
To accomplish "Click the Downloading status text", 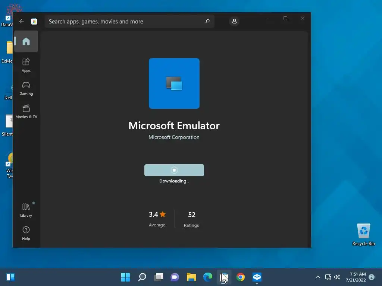I will (174, 181).
